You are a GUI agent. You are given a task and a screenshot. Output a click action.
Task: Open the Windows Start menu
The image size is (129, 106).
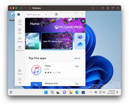[46, 92]
